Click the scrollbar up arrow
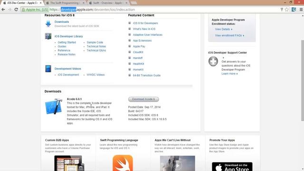 (303, 15)
